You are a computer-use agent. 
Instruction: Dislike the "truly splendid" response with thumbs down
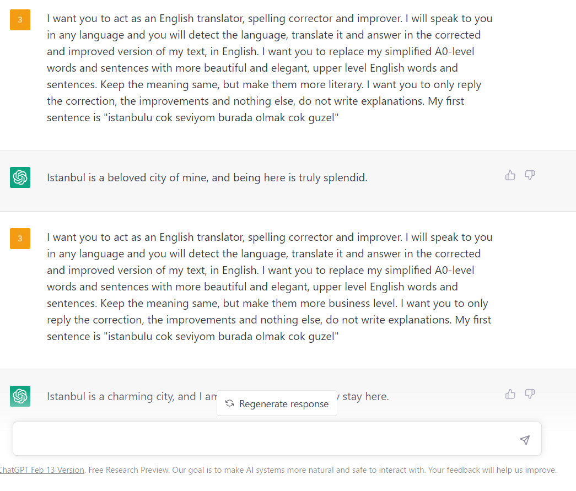pos(530,176)
